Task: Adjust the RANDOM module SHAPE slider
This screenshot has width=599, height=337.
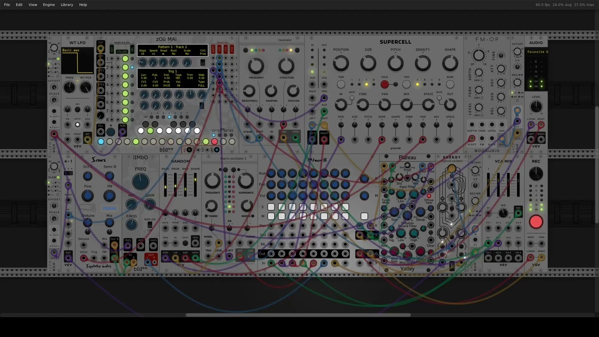Action: 195,185
